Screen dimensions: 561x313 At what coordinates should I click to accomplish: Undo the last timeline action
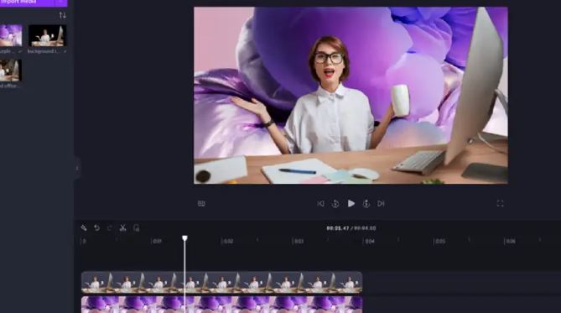[96, 227]
